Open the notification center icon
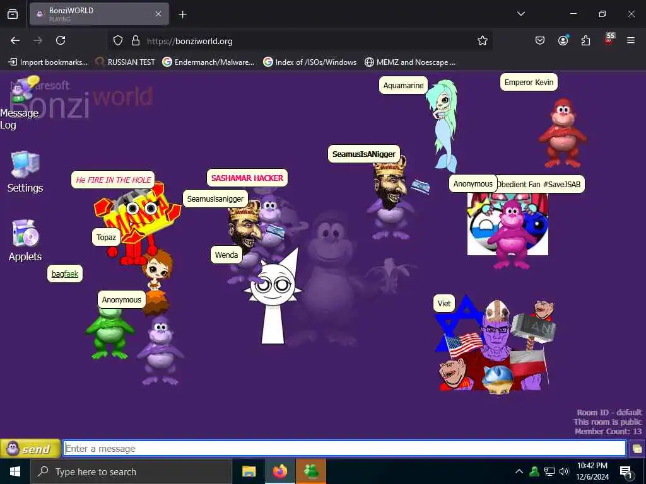Screen dimensions: 646x484 [626, 472]
